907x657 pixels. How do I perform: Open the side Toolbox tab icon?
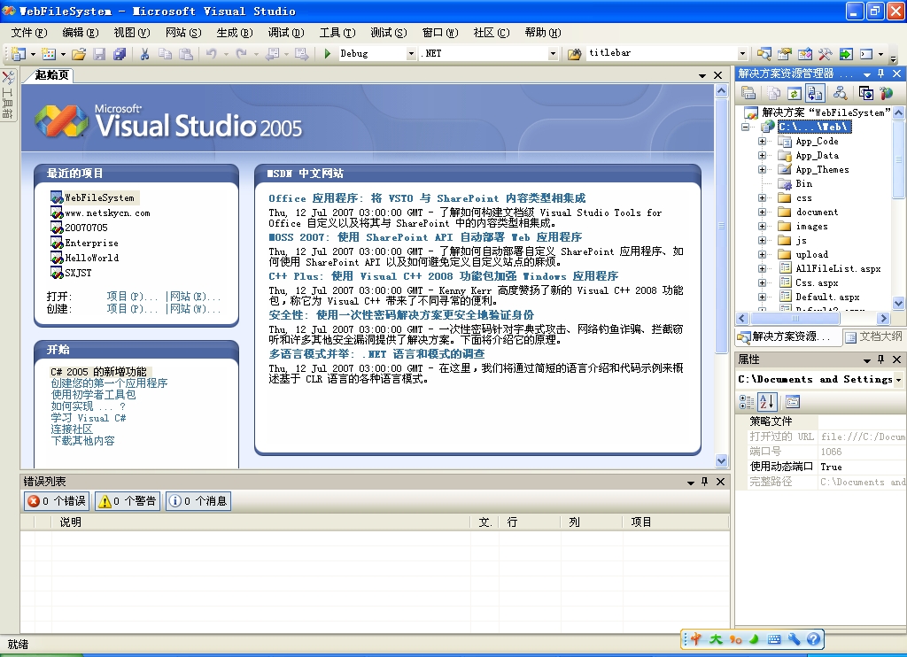8,94
